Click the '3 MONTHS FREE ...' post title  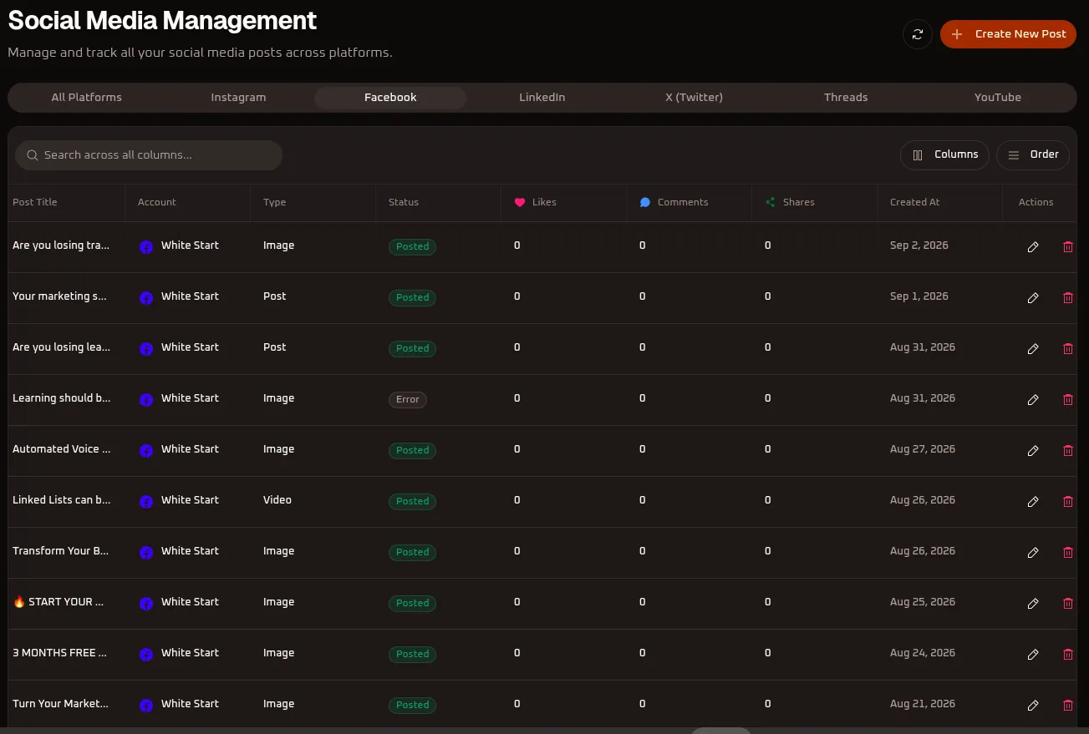pyautogui.click(x=60, y=653)
